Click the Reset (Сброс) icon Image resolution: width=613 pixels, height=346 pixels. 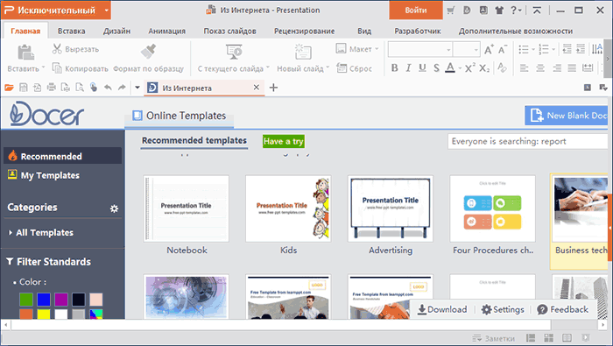pyautogui.click(x=342, y=68)
